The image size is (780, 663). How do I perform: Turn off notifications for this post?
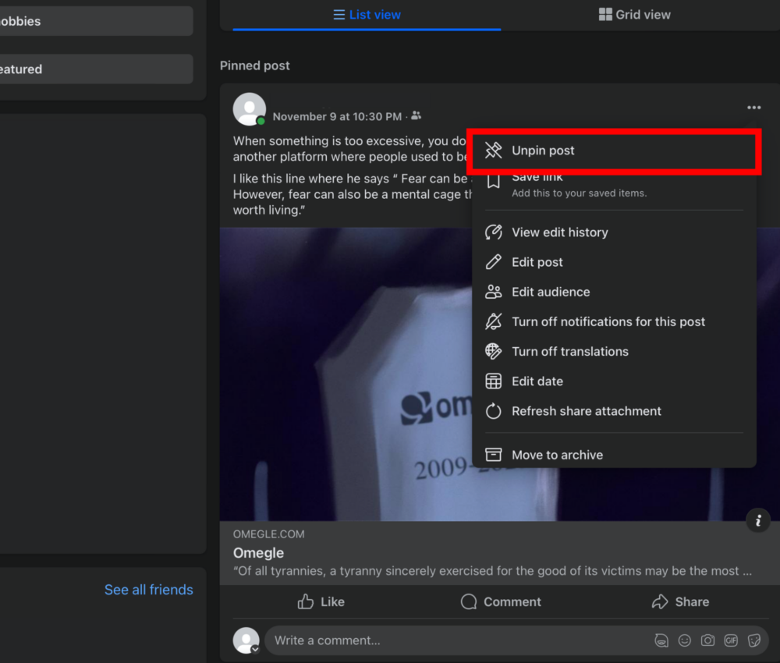[x=608, y=321]
